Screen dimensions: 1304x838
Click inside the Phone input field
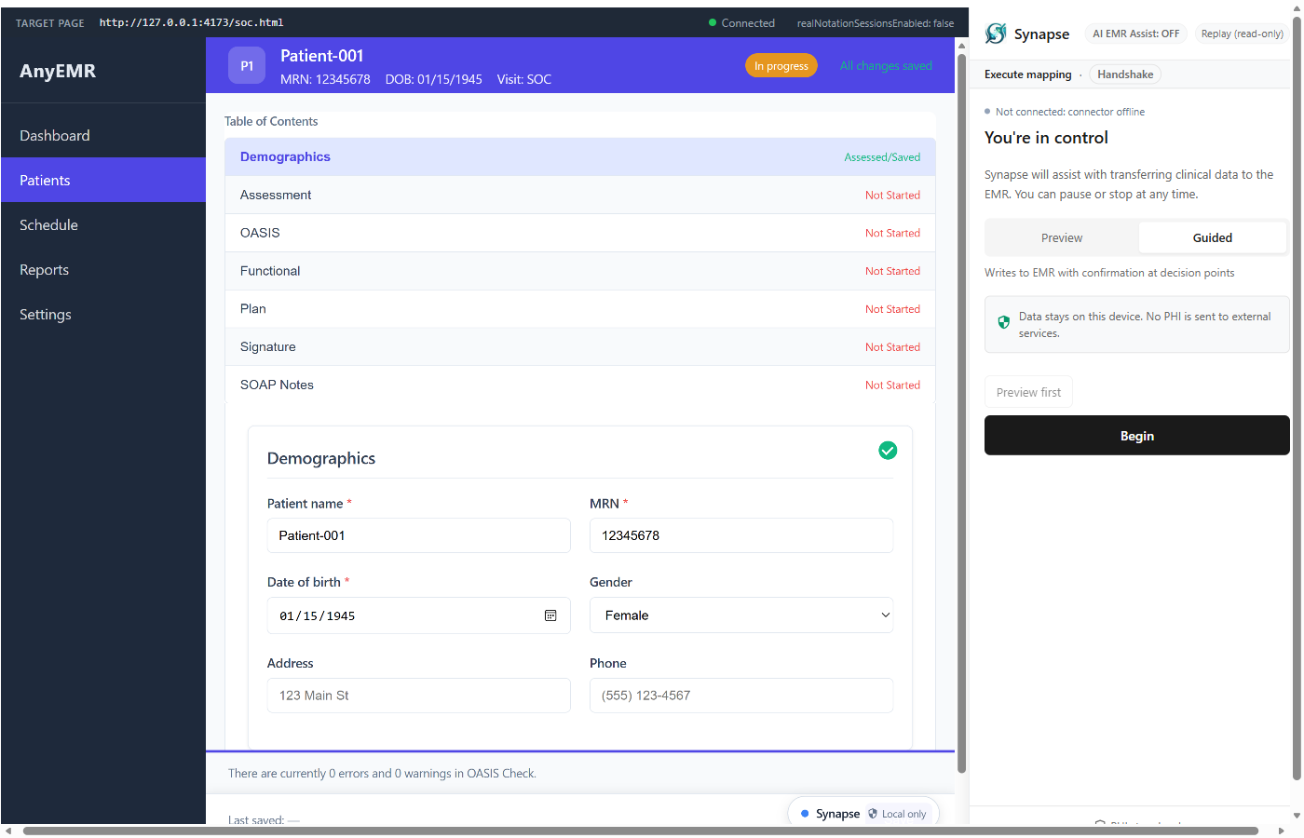tap(740, 696)
